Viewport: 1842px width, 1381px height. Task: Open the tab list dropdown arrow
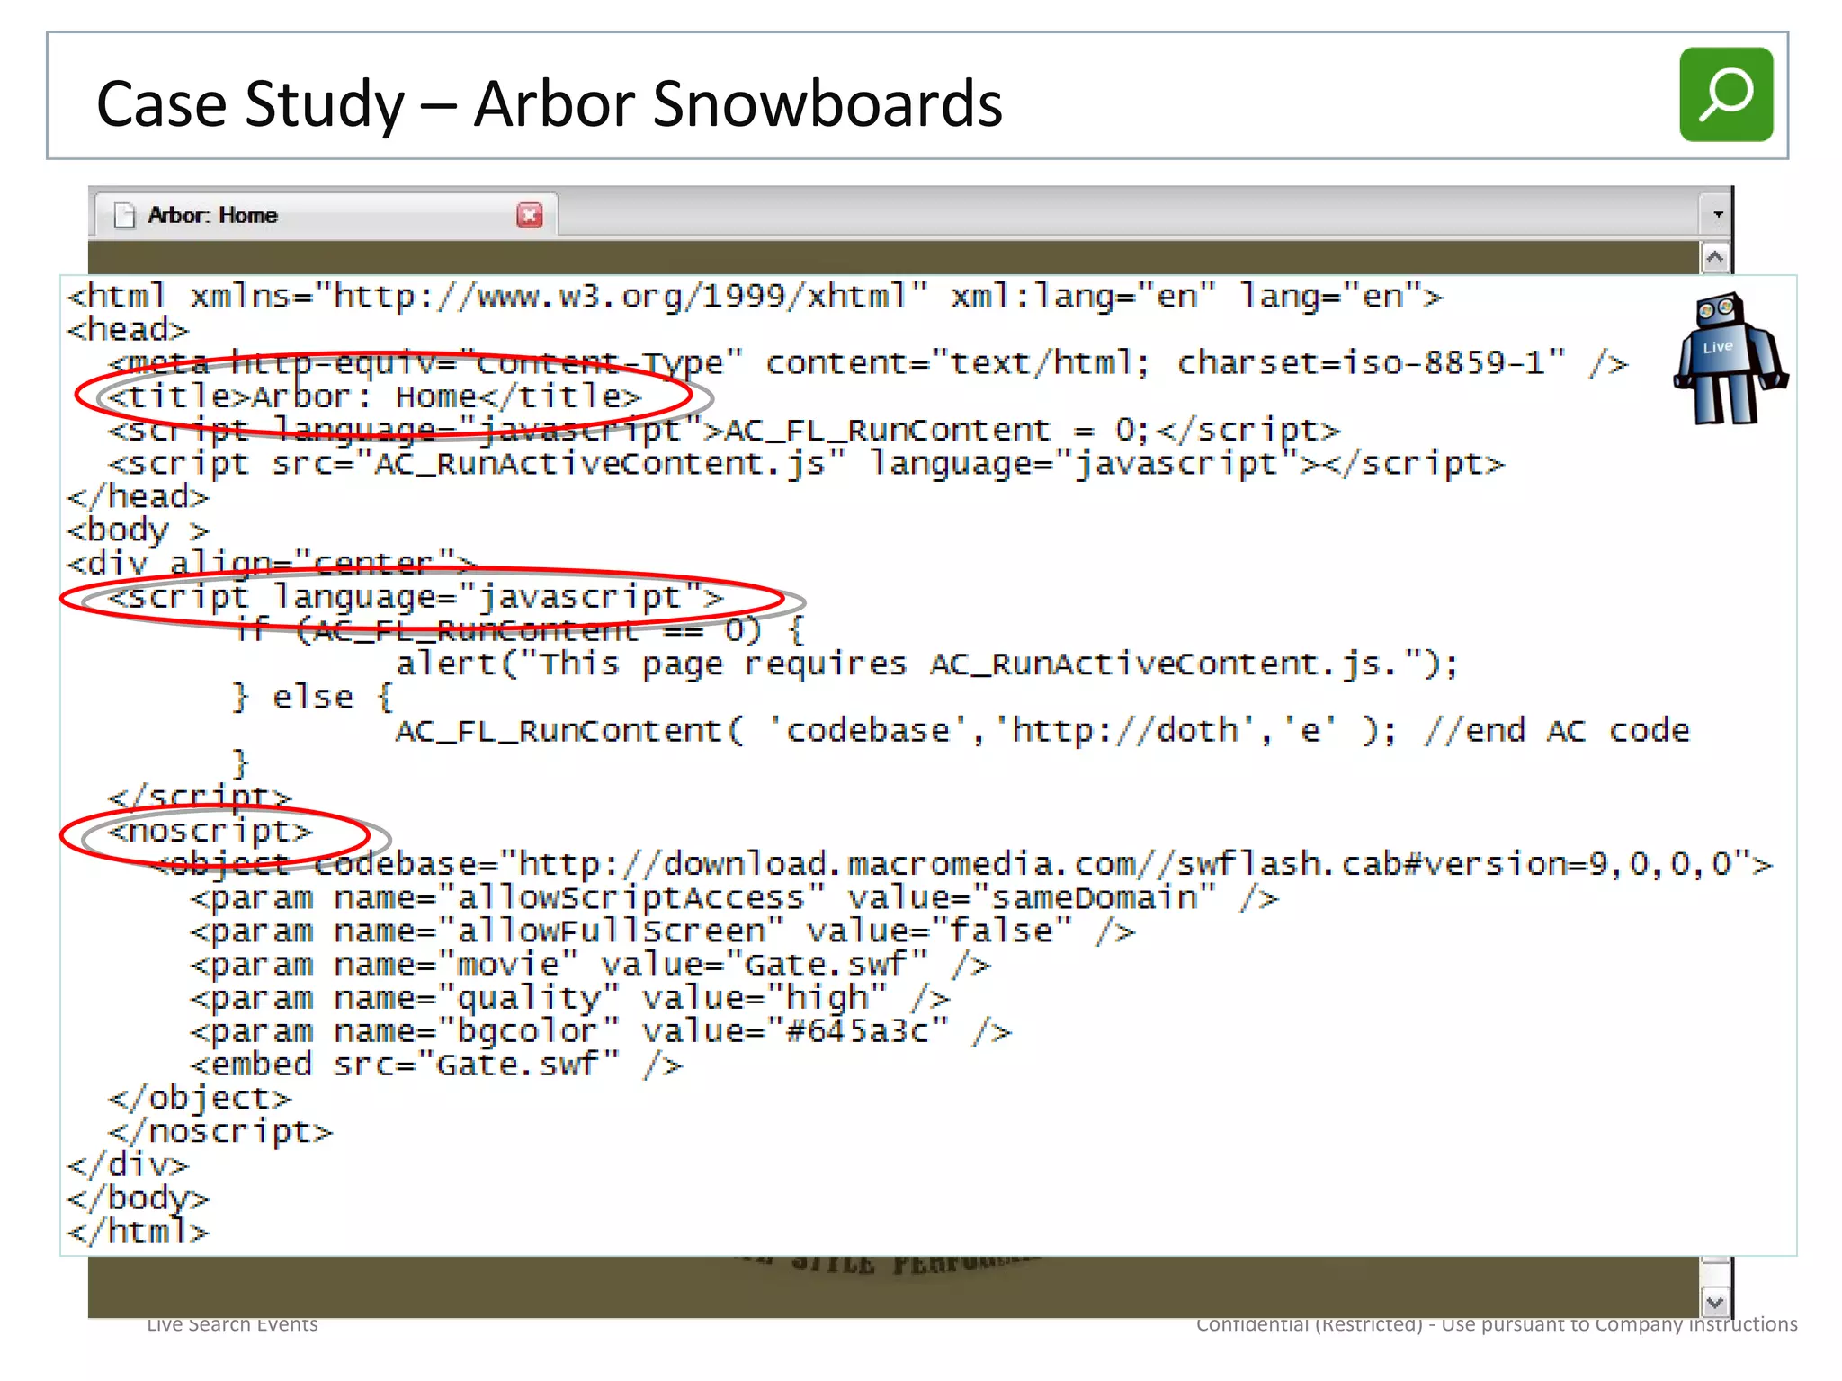1717,215
